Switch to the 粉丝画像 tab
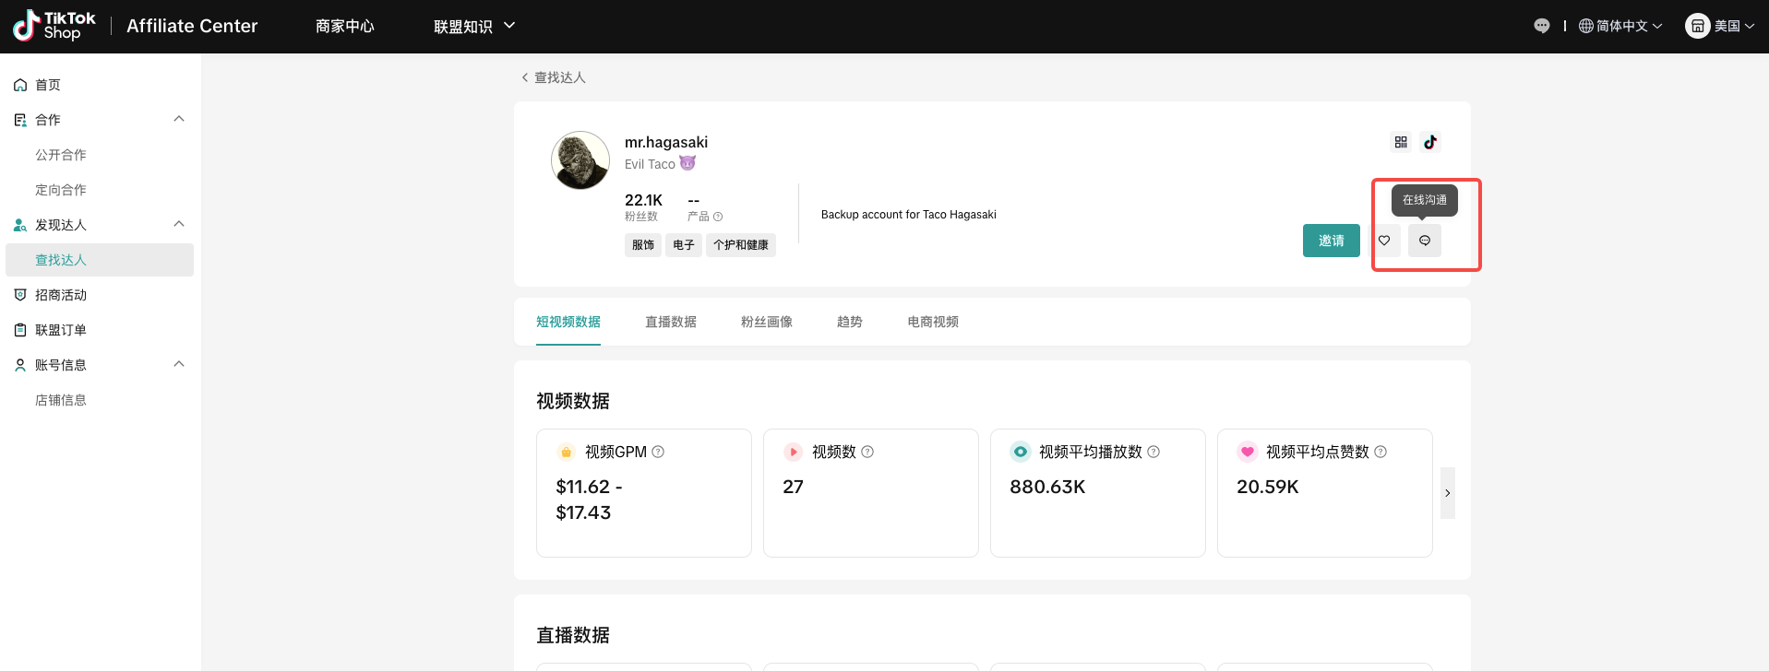Image resolution: width=1769 pixels, height=671 pixels. pos(766,322)
